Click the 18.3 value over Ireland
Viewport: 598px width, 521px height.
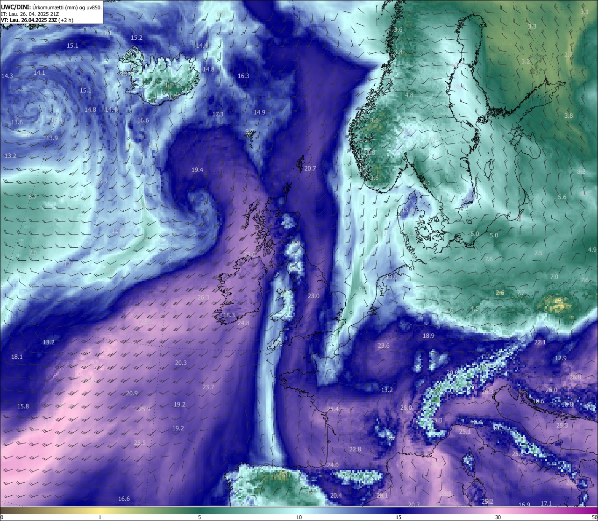click(229, 315)
